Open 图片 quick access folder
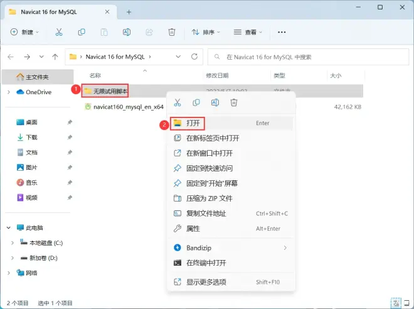 tap(27, 167)
